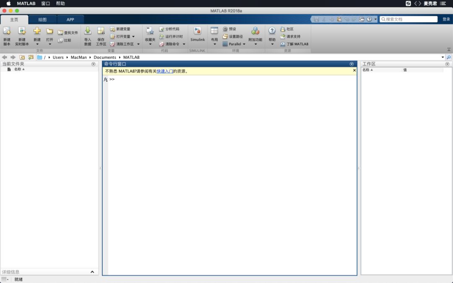This screenshot has height=283, width=453.
Task: Click 预设 preferences
Action: click(x=229, y=29)
